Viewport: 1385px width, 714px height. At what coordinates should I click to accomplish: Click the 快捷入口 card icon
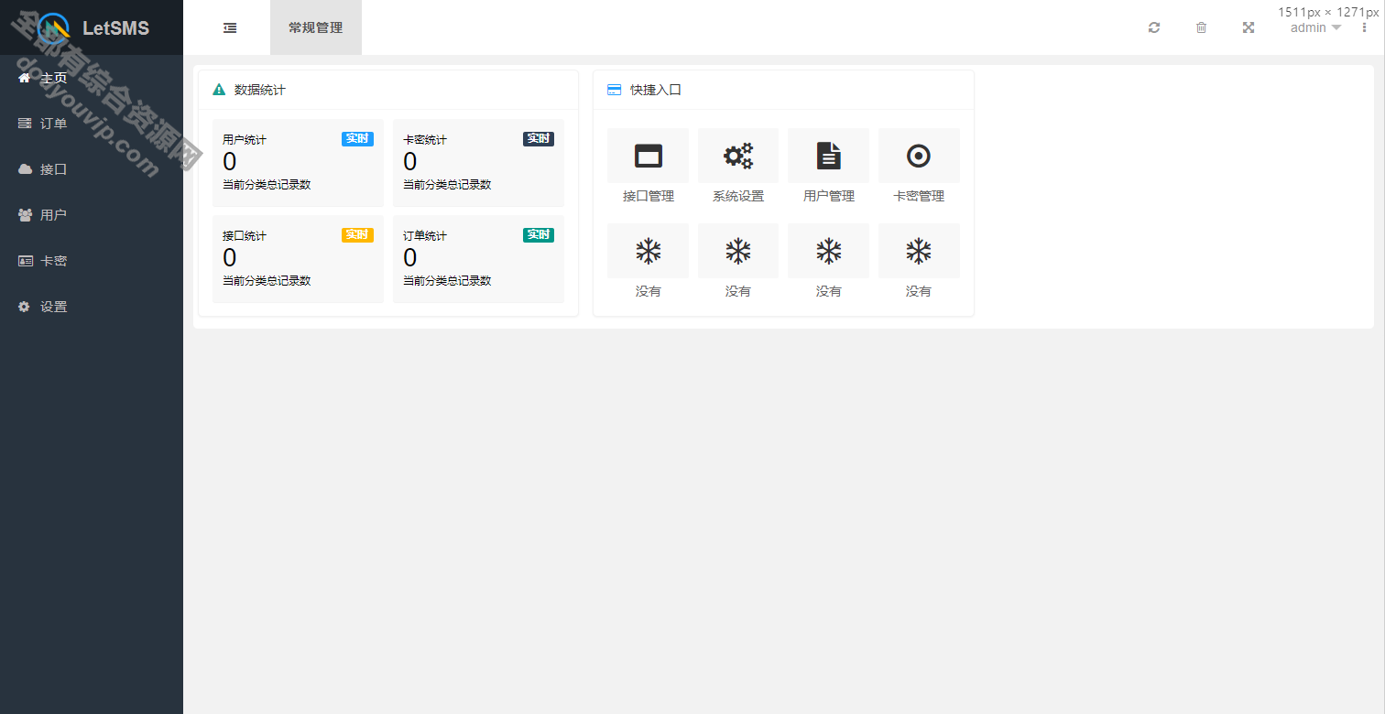point(614,90)
